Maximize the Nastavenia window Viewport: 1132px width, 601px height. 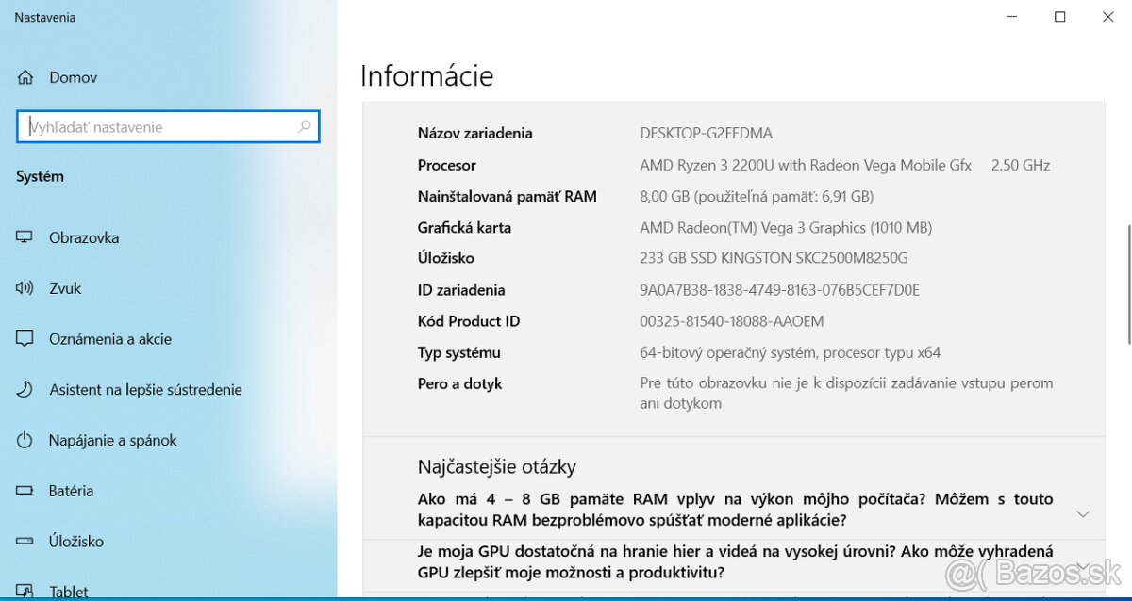pos(1060,17)
